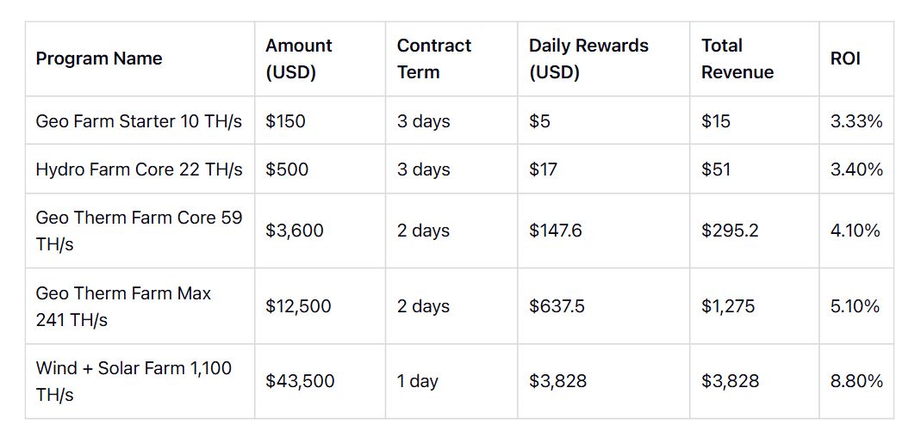Click the ROI column header

pos(845,58)
